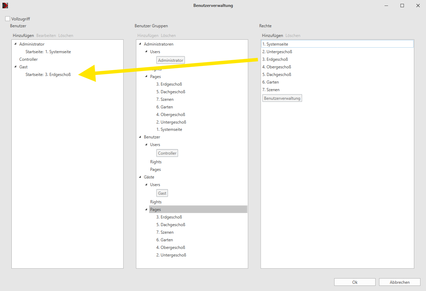
Task: Click the Abbrechen button
Action: pos(399,282)
